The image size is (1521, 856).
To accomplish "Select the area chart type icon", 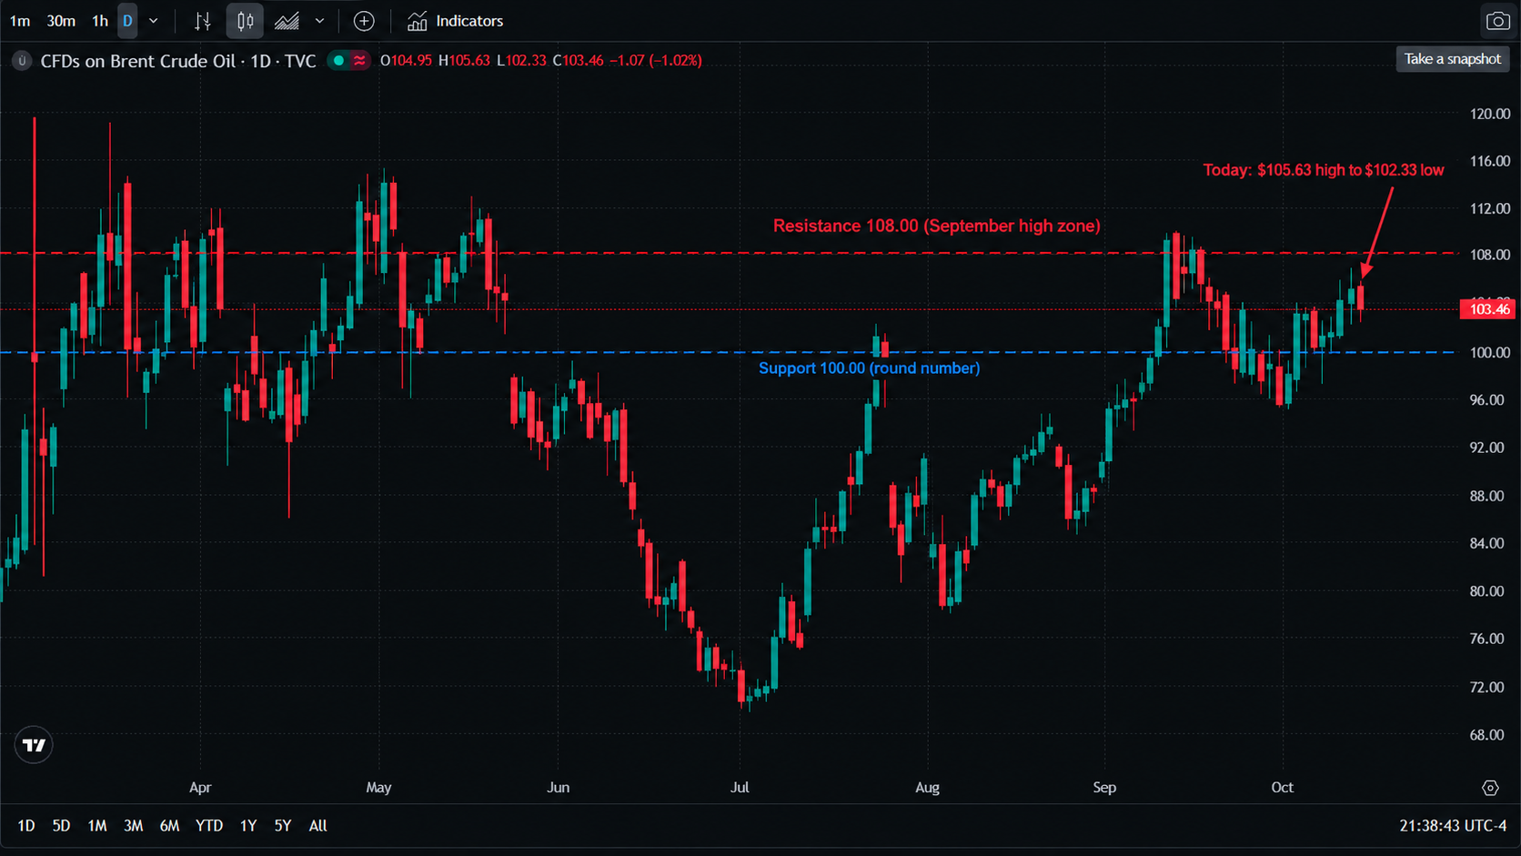I will (287, 21).
